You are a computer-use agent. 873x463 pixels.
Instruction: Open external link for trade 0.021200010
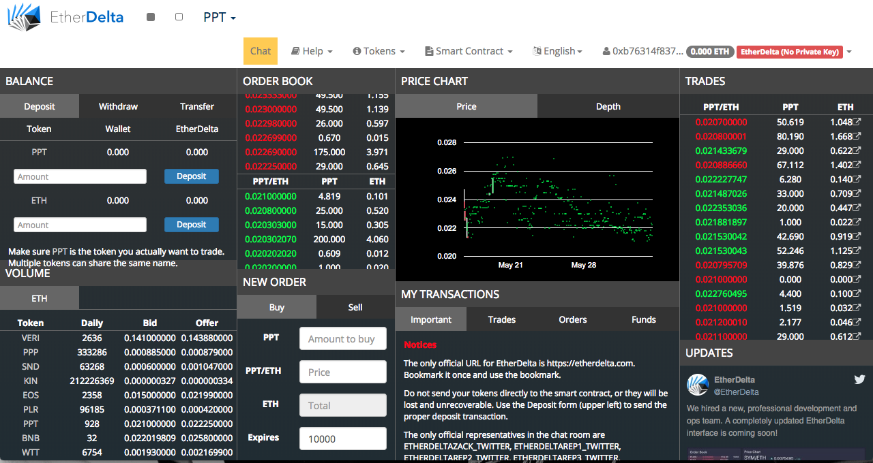(x=857, y=322)
